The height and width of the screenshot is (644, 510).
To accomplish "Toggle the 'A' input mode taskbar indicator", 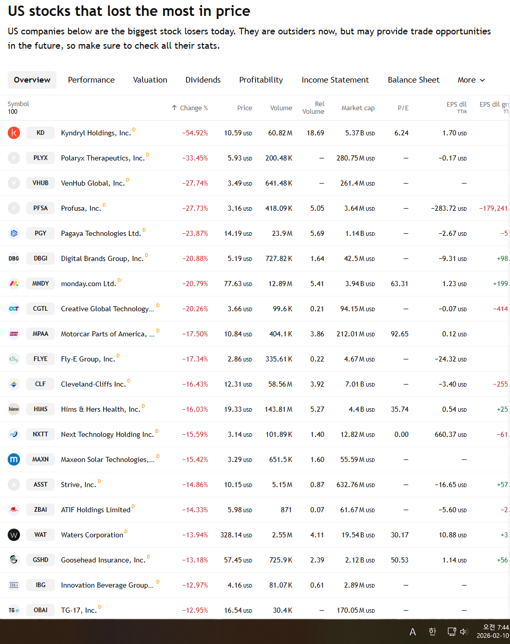I will 413,632.
